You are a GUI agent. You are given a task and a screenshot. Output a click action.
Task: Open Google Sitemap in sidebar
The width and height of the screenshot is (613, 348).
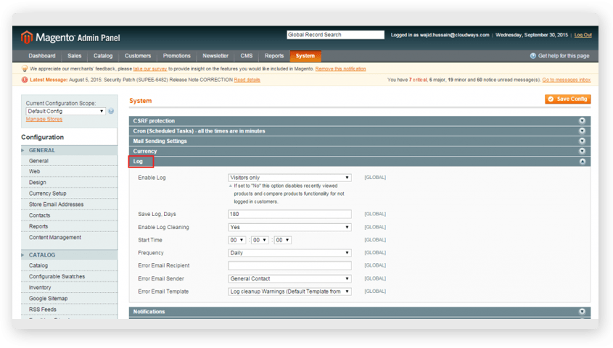coord(49,299)
